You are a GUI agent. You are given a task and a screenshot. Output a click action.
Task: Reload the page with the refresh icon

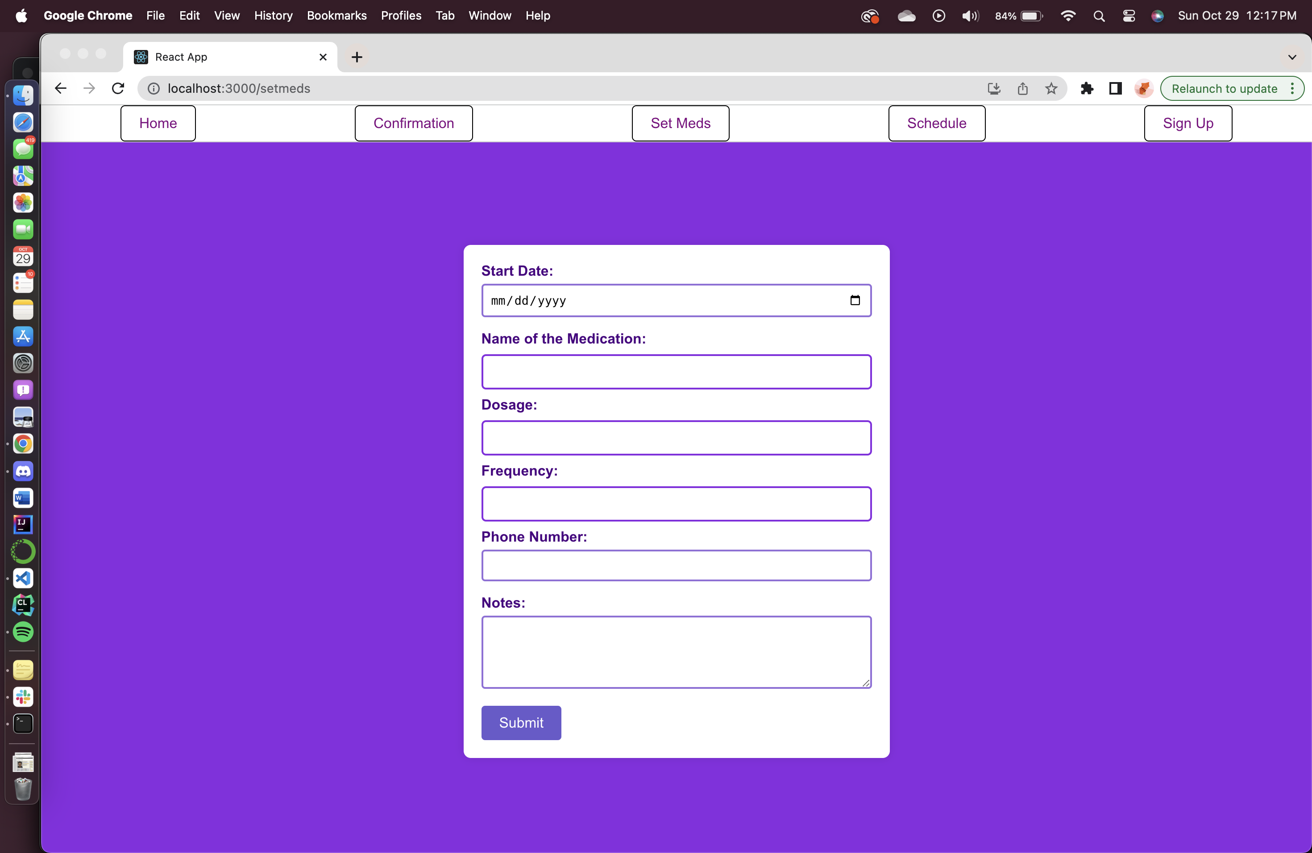[118, 88]
